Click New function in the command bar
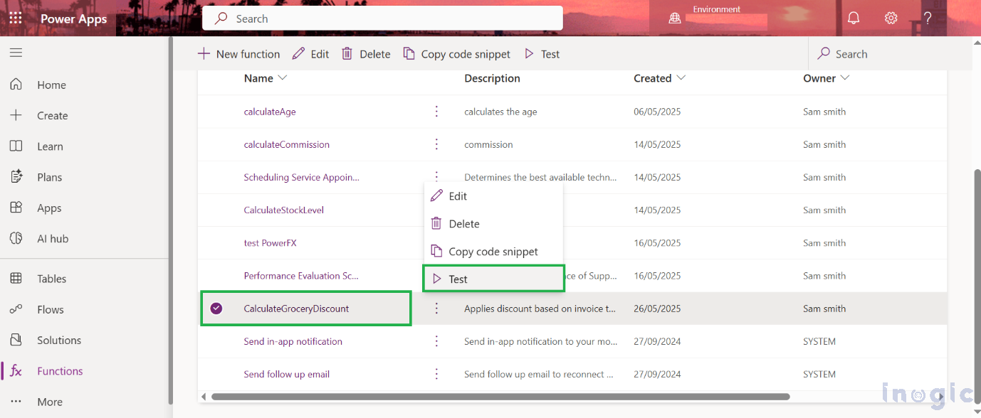Screen dimensions: 981x418 click(x=238, y=54)
